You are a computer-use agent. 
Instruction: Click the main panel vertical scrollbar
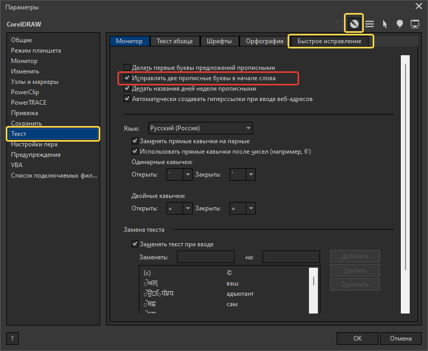(x=406, y=184)
